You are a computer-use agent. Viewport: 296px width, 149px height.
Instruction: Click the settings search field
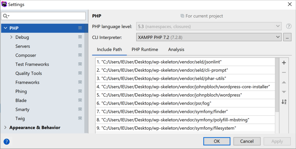coord(46,16)
